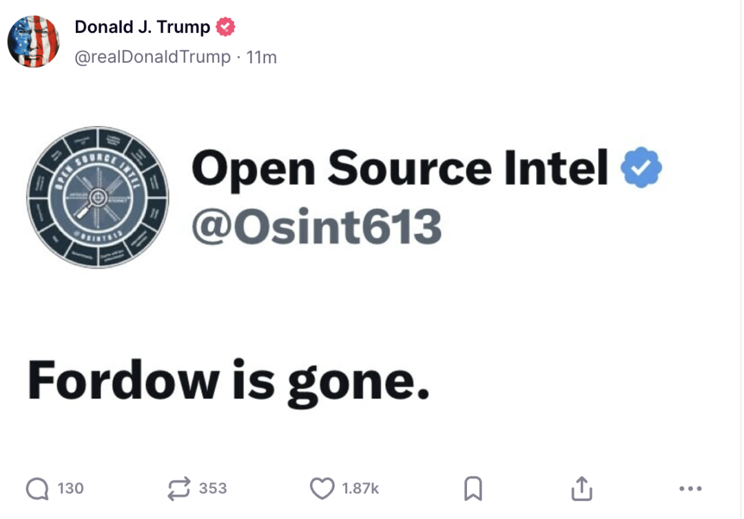Screen dimensions: 744x519
Task: Open the three-dot more options menu
Action: (x=690, y=489)
